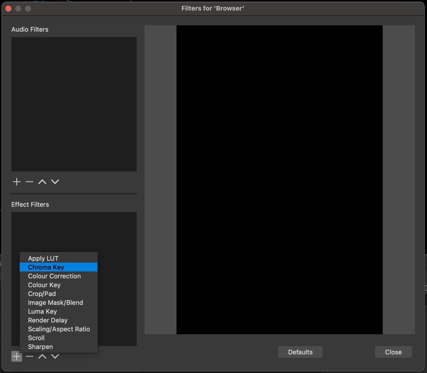Pick Colour Correction from the menu
427x373 pixels.
click(x=54, y=276)
